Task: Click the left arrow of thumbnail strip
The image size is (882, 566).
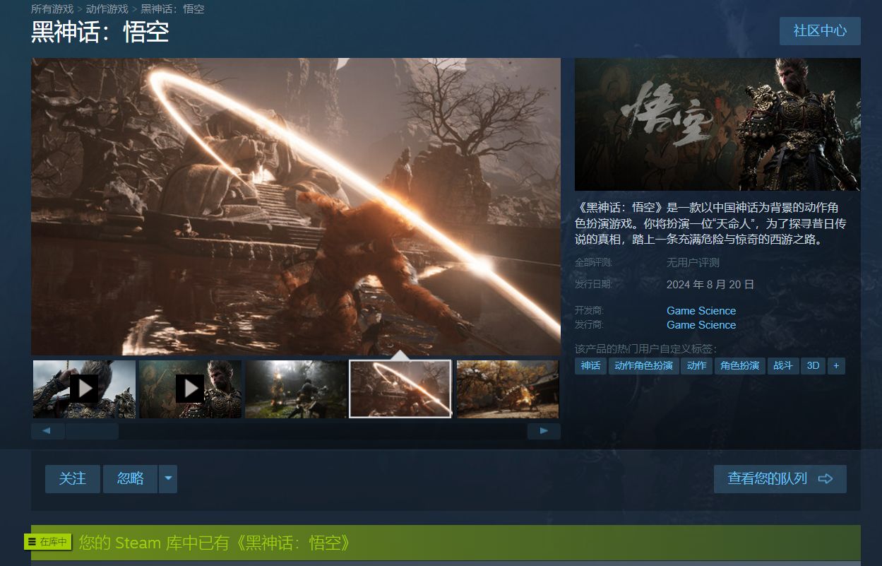Action: pos(48,431)
